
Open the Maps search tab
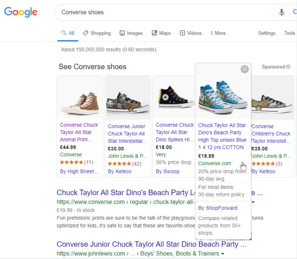pos(161,33)
